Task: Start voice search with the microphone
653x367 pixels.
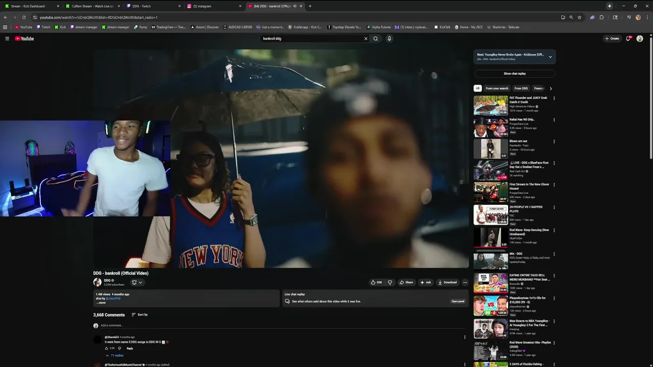Action: point(389,39)
